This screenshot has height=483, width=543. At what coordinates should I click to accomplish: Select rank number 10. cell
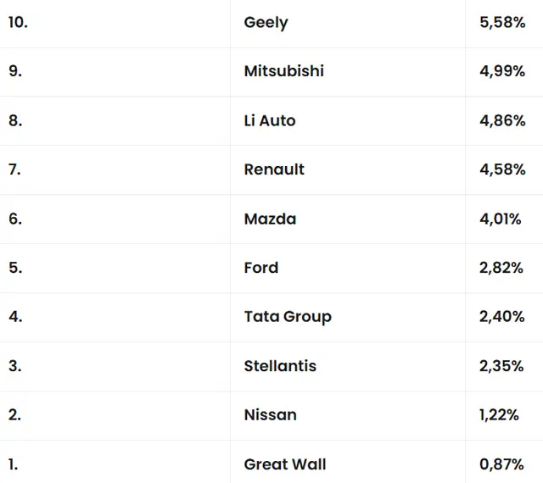click(18, 23)
